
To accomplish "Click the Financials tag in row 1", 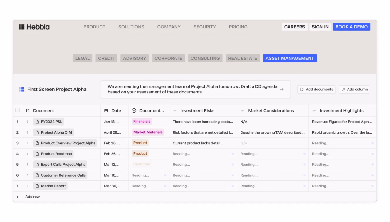I will pos(142,122).
